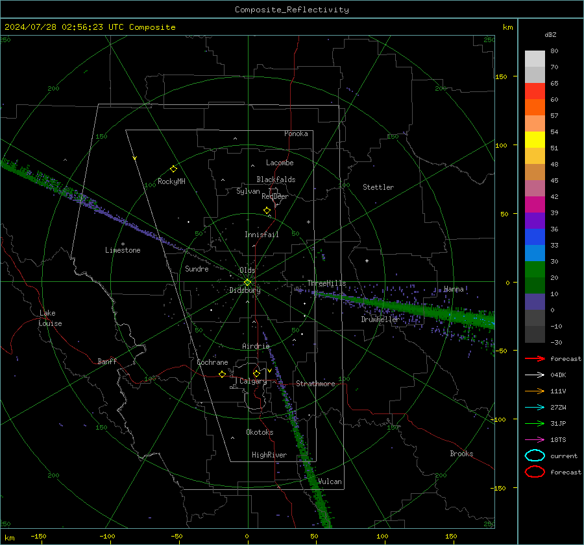Screen dimensions: 584x545
Task: Click the Banff label
Action: (107, 362)
